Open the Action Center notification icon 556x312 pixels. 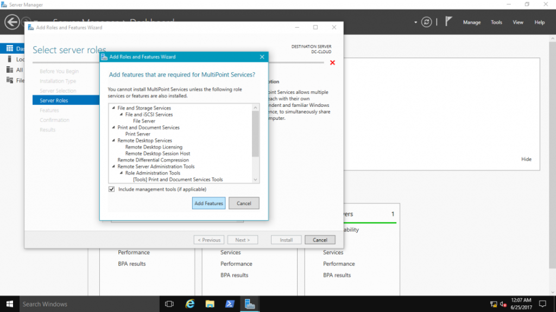coord(542,304)
